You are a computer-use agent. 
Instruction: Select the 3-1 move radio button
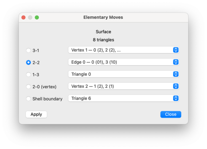click(28, 50)
